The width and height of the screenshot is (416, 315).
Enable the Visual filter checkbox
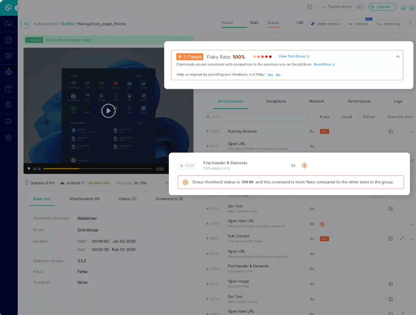click(x=336, y=117)
